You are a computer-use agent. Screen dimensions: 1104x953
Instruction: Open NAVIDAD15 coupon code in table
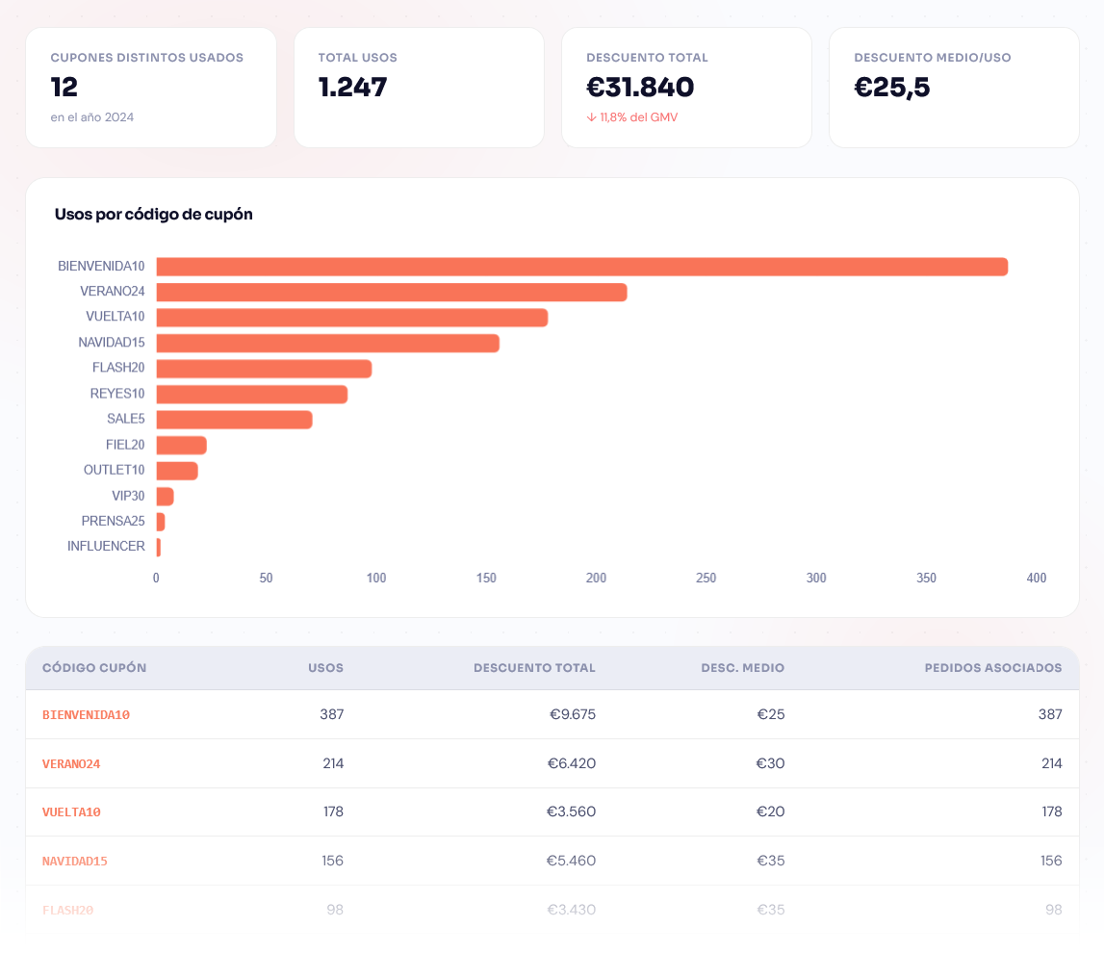75,862
